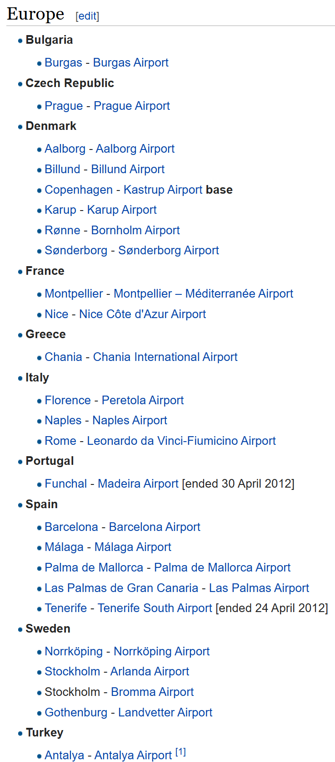Click the Aalborg city link
The image size is (335, 762).
[x=65, y=149]
